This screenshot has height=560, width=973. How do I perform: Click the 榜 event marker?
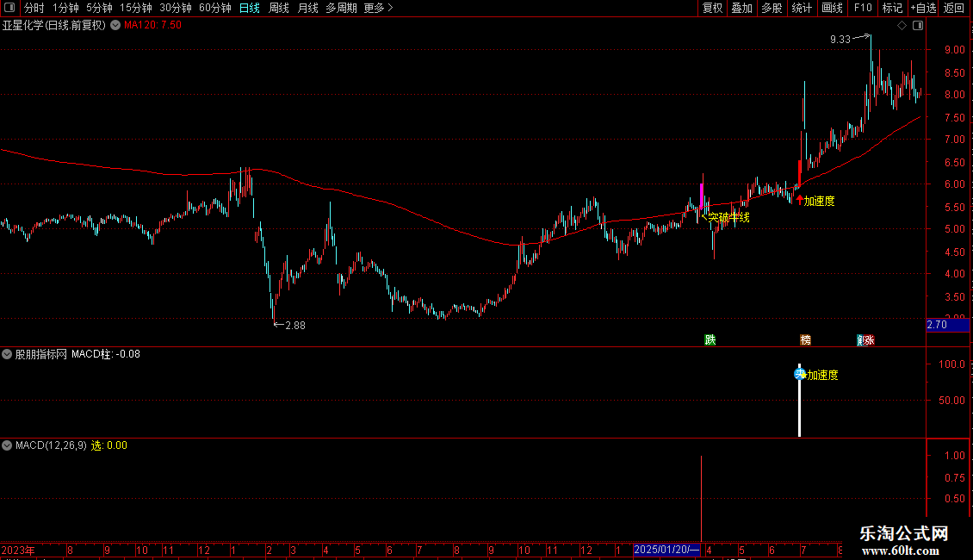805,339
